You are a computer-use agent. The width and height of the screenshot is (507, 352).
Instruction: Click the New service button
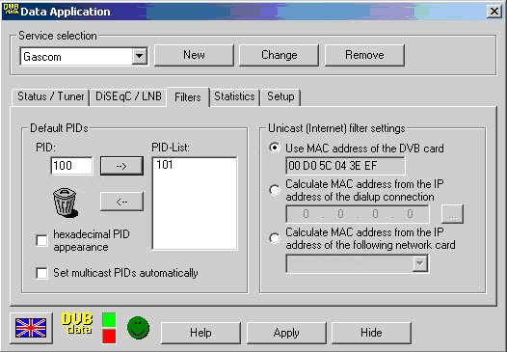pyautogui.click(x=194, y=55)
